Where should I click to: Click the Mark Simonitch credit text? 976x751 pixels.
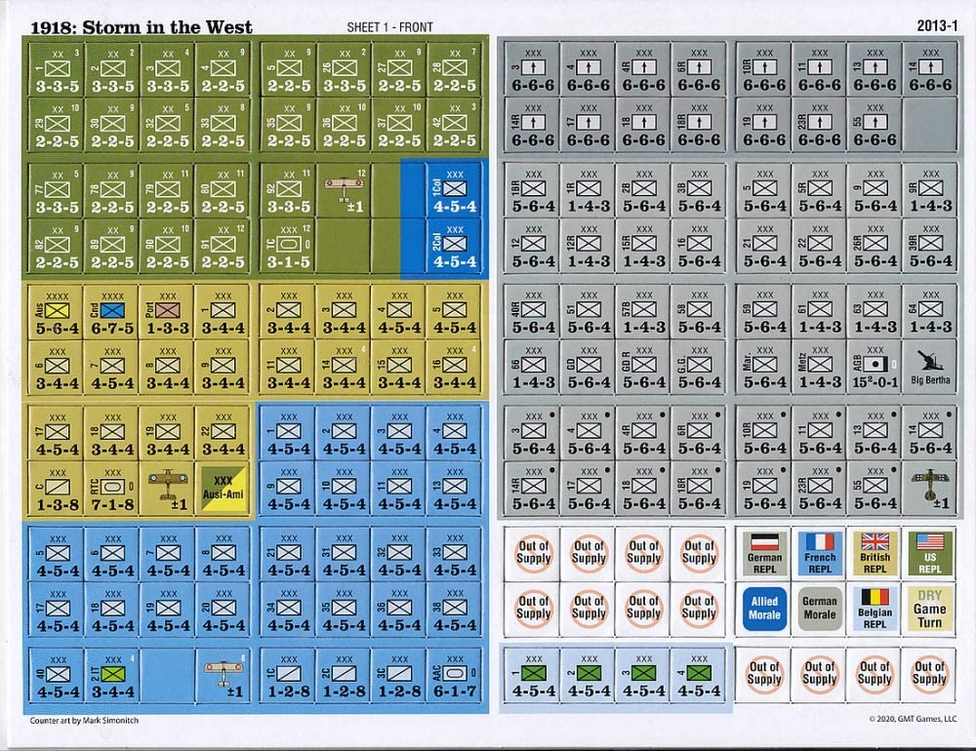point(83,723)
